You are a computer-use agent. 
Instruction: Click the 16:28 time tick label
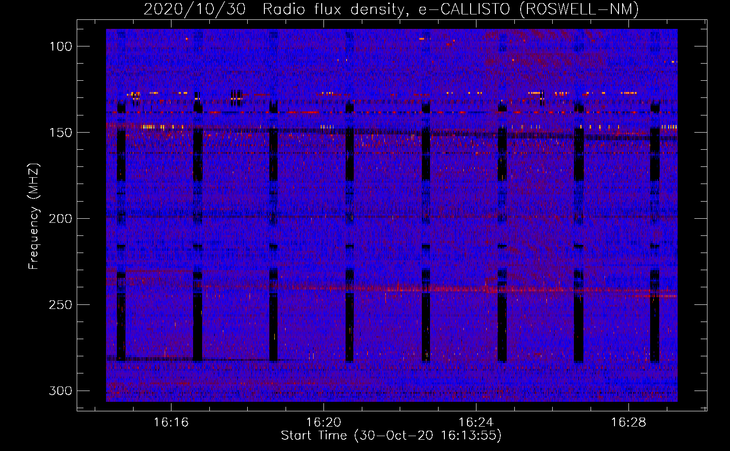(x=628, y=423)
